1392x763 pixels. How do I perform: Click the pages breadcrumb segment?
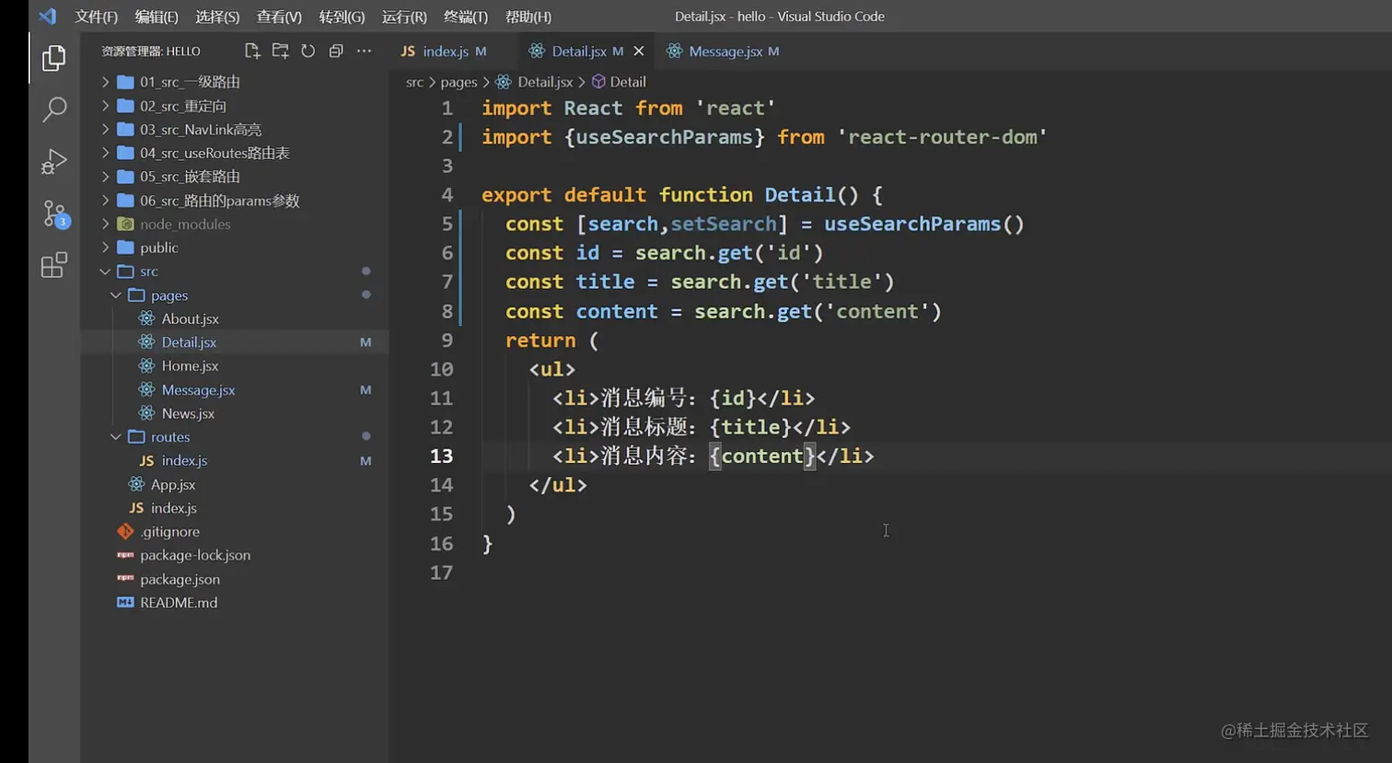click(458, 82)
